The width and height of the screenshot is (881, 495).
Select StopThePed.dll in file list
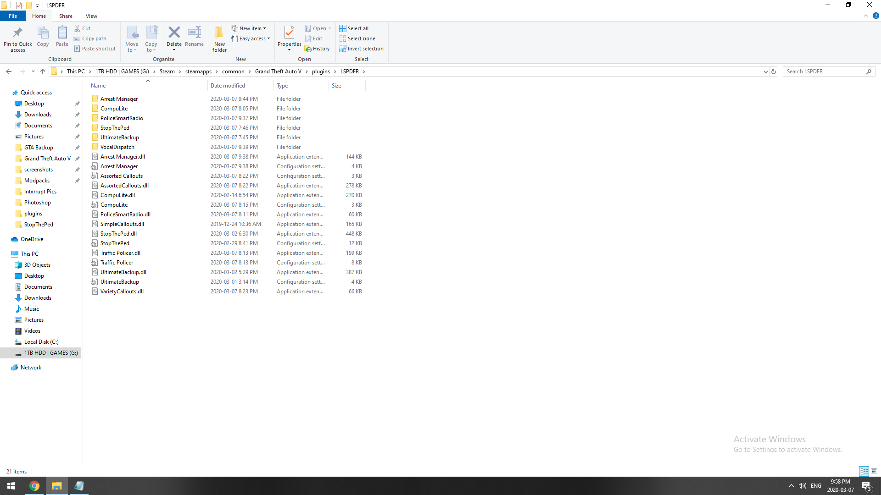click(x=118, y=234)
